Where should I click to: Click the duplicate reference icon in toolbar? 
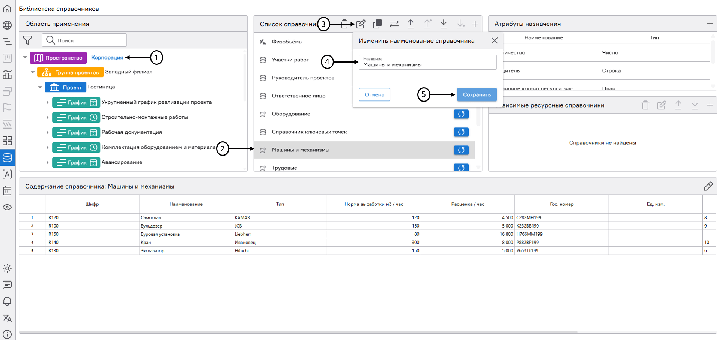tap(378, 24)
